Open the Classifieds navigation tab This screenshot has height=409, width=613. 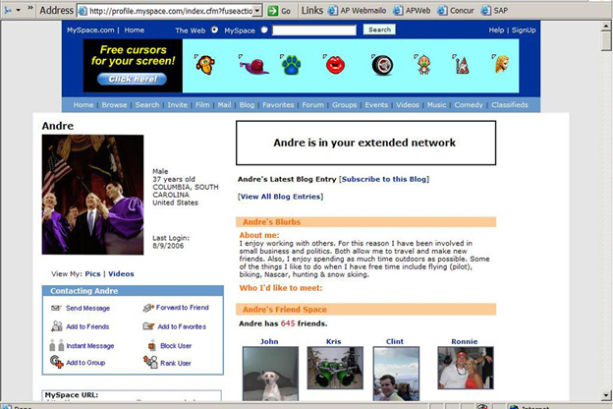(x=510, y=105)
